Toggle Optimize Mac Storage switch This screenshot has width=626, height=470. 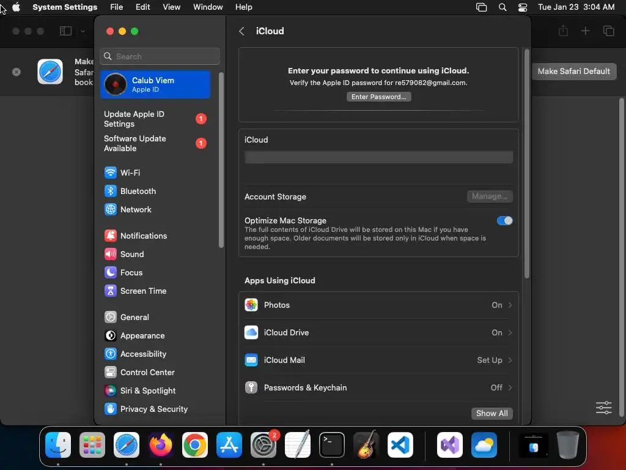point(504,220)
